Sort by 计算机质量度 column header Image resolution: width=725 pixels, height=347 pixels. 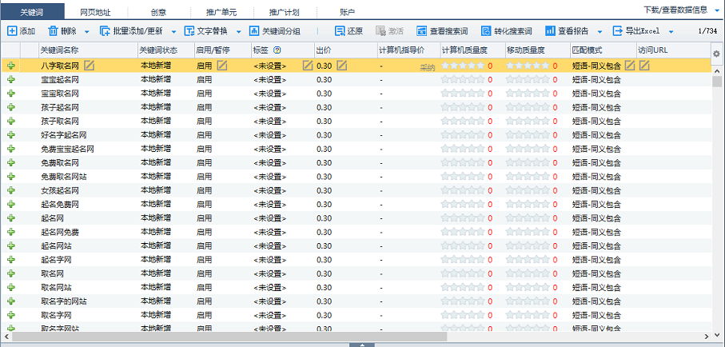click(x=472, y=50)
